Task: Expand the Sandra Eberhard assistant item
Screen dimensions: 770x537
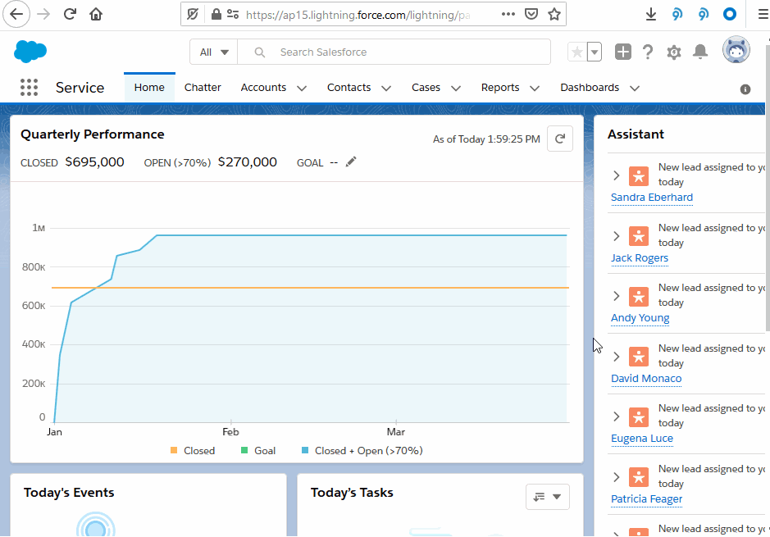Action: [x=617, y=175]
